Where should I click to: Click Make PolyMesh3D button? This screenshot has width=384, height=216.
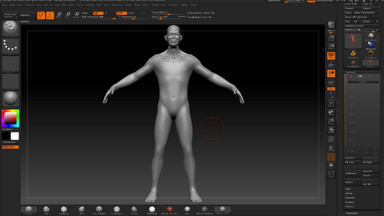[x=366, y=13]
